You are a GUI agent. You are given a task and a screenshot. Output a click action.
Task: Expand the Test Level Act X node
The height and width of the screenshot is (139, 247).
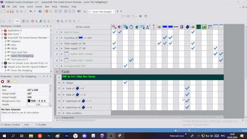(x=5, y=59)
